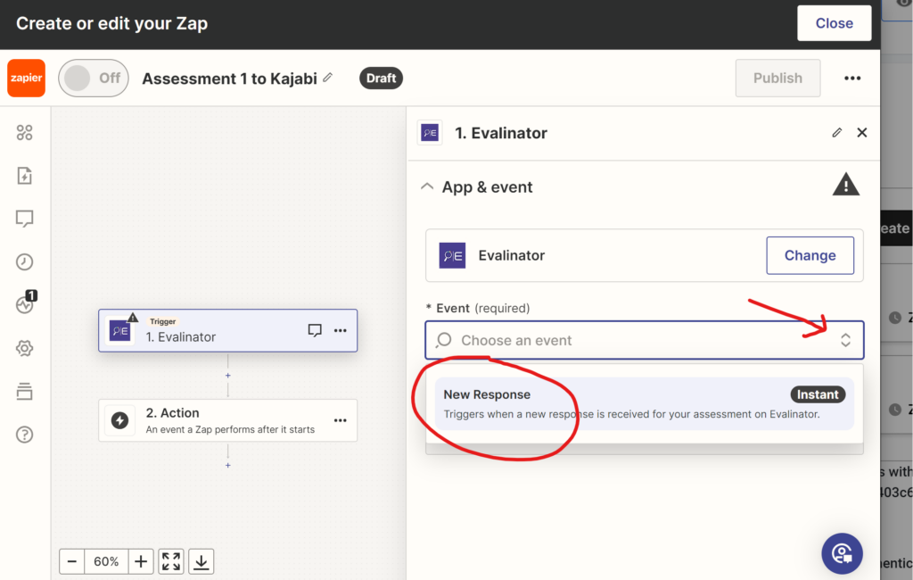
Task: Click the Close button in header
Action: coord(834,23)
